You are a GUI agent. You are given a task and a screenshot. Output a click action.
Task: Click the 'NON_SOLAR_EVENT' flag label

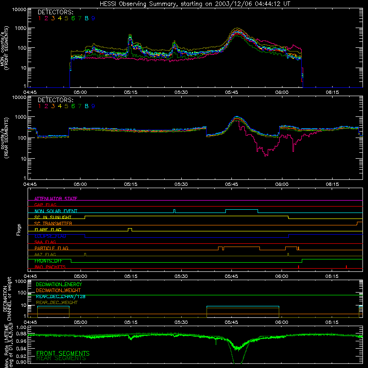pyautogui.click(x=56, y=211)
